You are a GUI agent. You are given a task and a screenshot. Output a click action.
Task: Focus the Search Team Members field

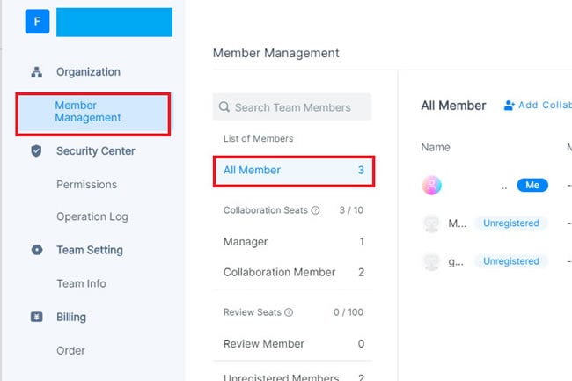click(292, 107)
